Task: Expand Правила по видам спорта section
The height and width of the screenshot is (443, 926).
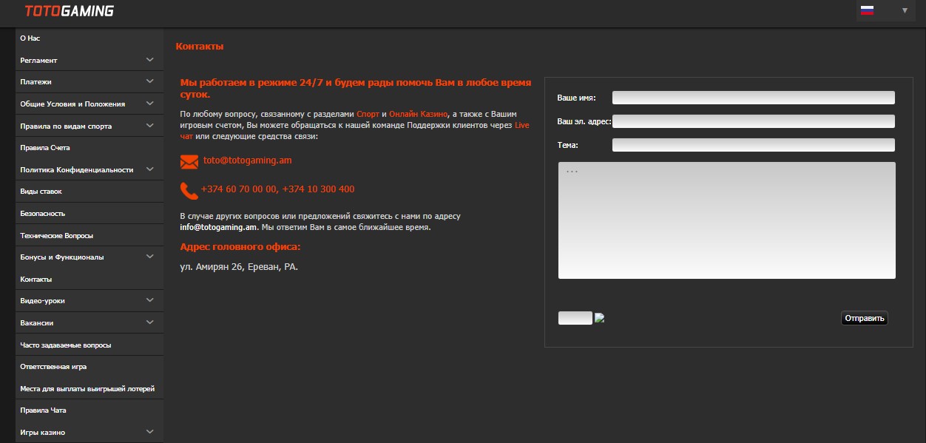Action: [x=89, y=126]
